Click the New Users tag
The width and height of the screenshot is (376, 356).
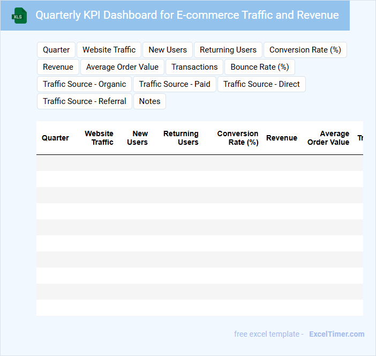[168, 50]
